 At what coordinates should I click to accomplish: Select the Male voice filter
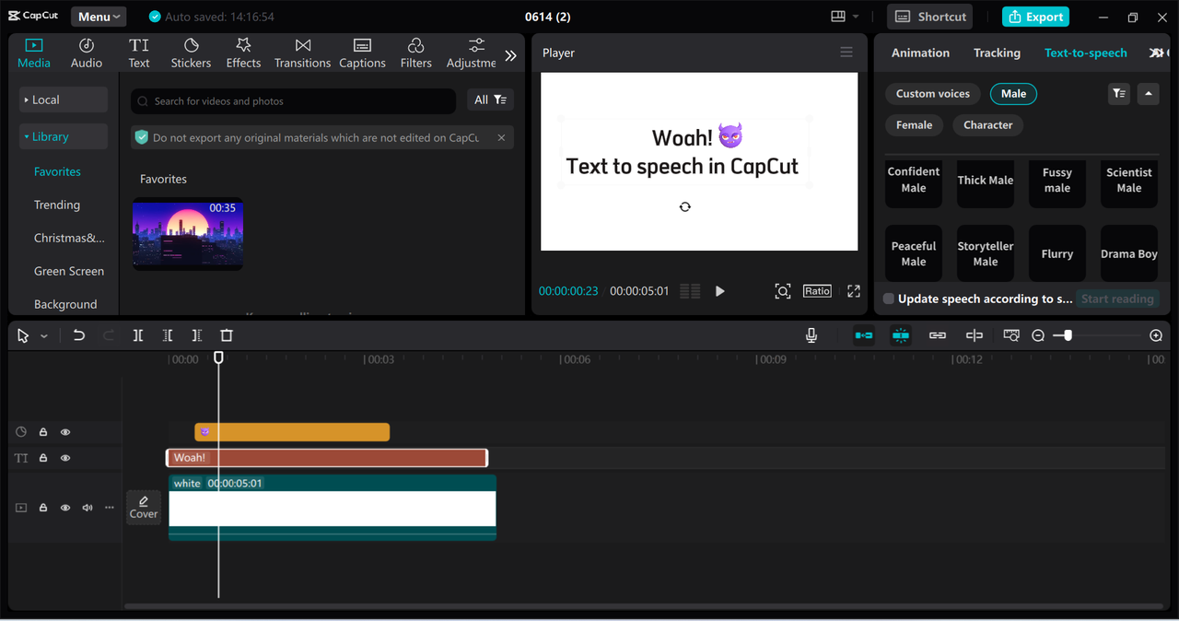[x=1014, y=94]
